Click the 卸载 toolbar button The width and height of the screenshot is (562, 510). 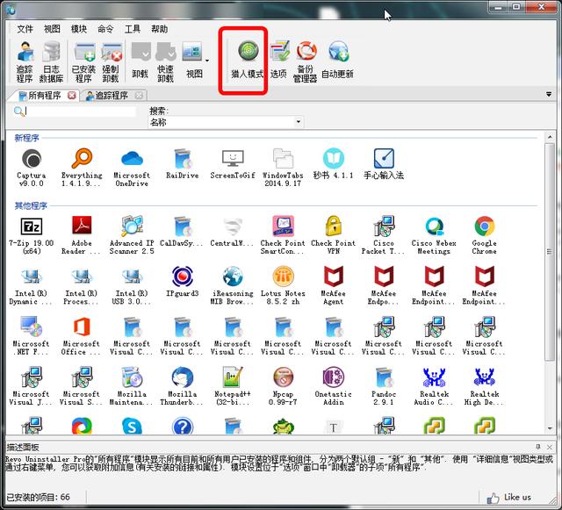tap(140, 61)
